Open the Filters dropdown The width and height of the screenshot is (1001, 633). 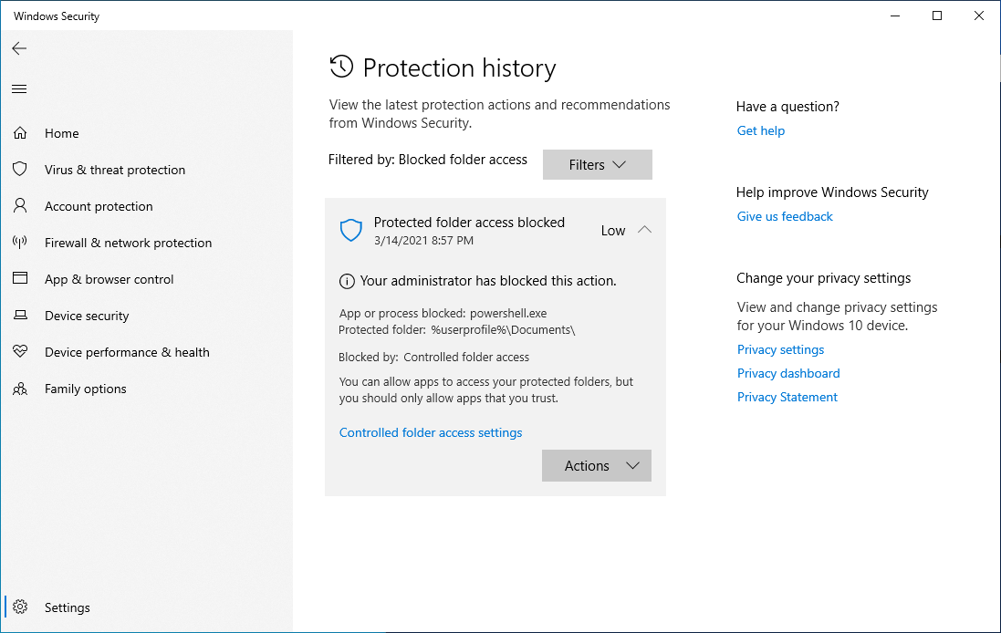[597, 164]
